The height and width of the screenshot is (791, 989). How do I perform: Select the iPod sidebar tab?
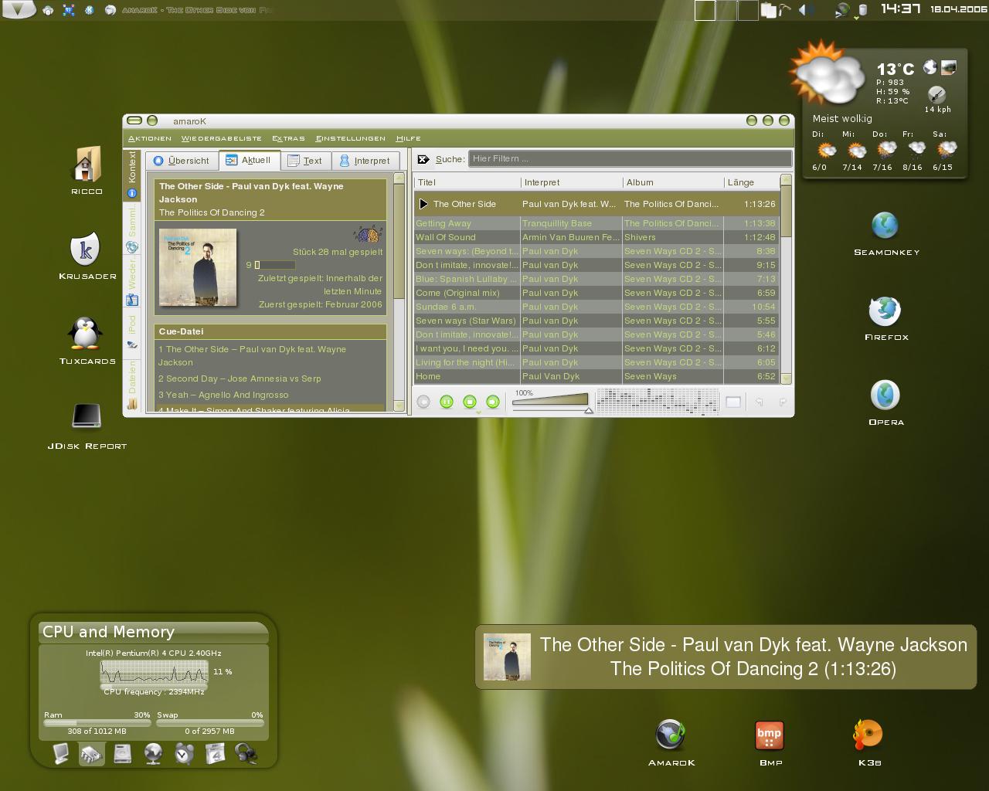click(x=131, y=332)
